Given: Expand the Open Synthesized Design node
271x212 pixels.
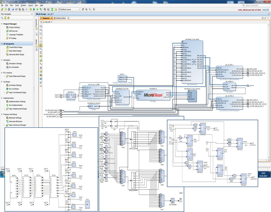Looking at the screenshot, I should 4,93.
